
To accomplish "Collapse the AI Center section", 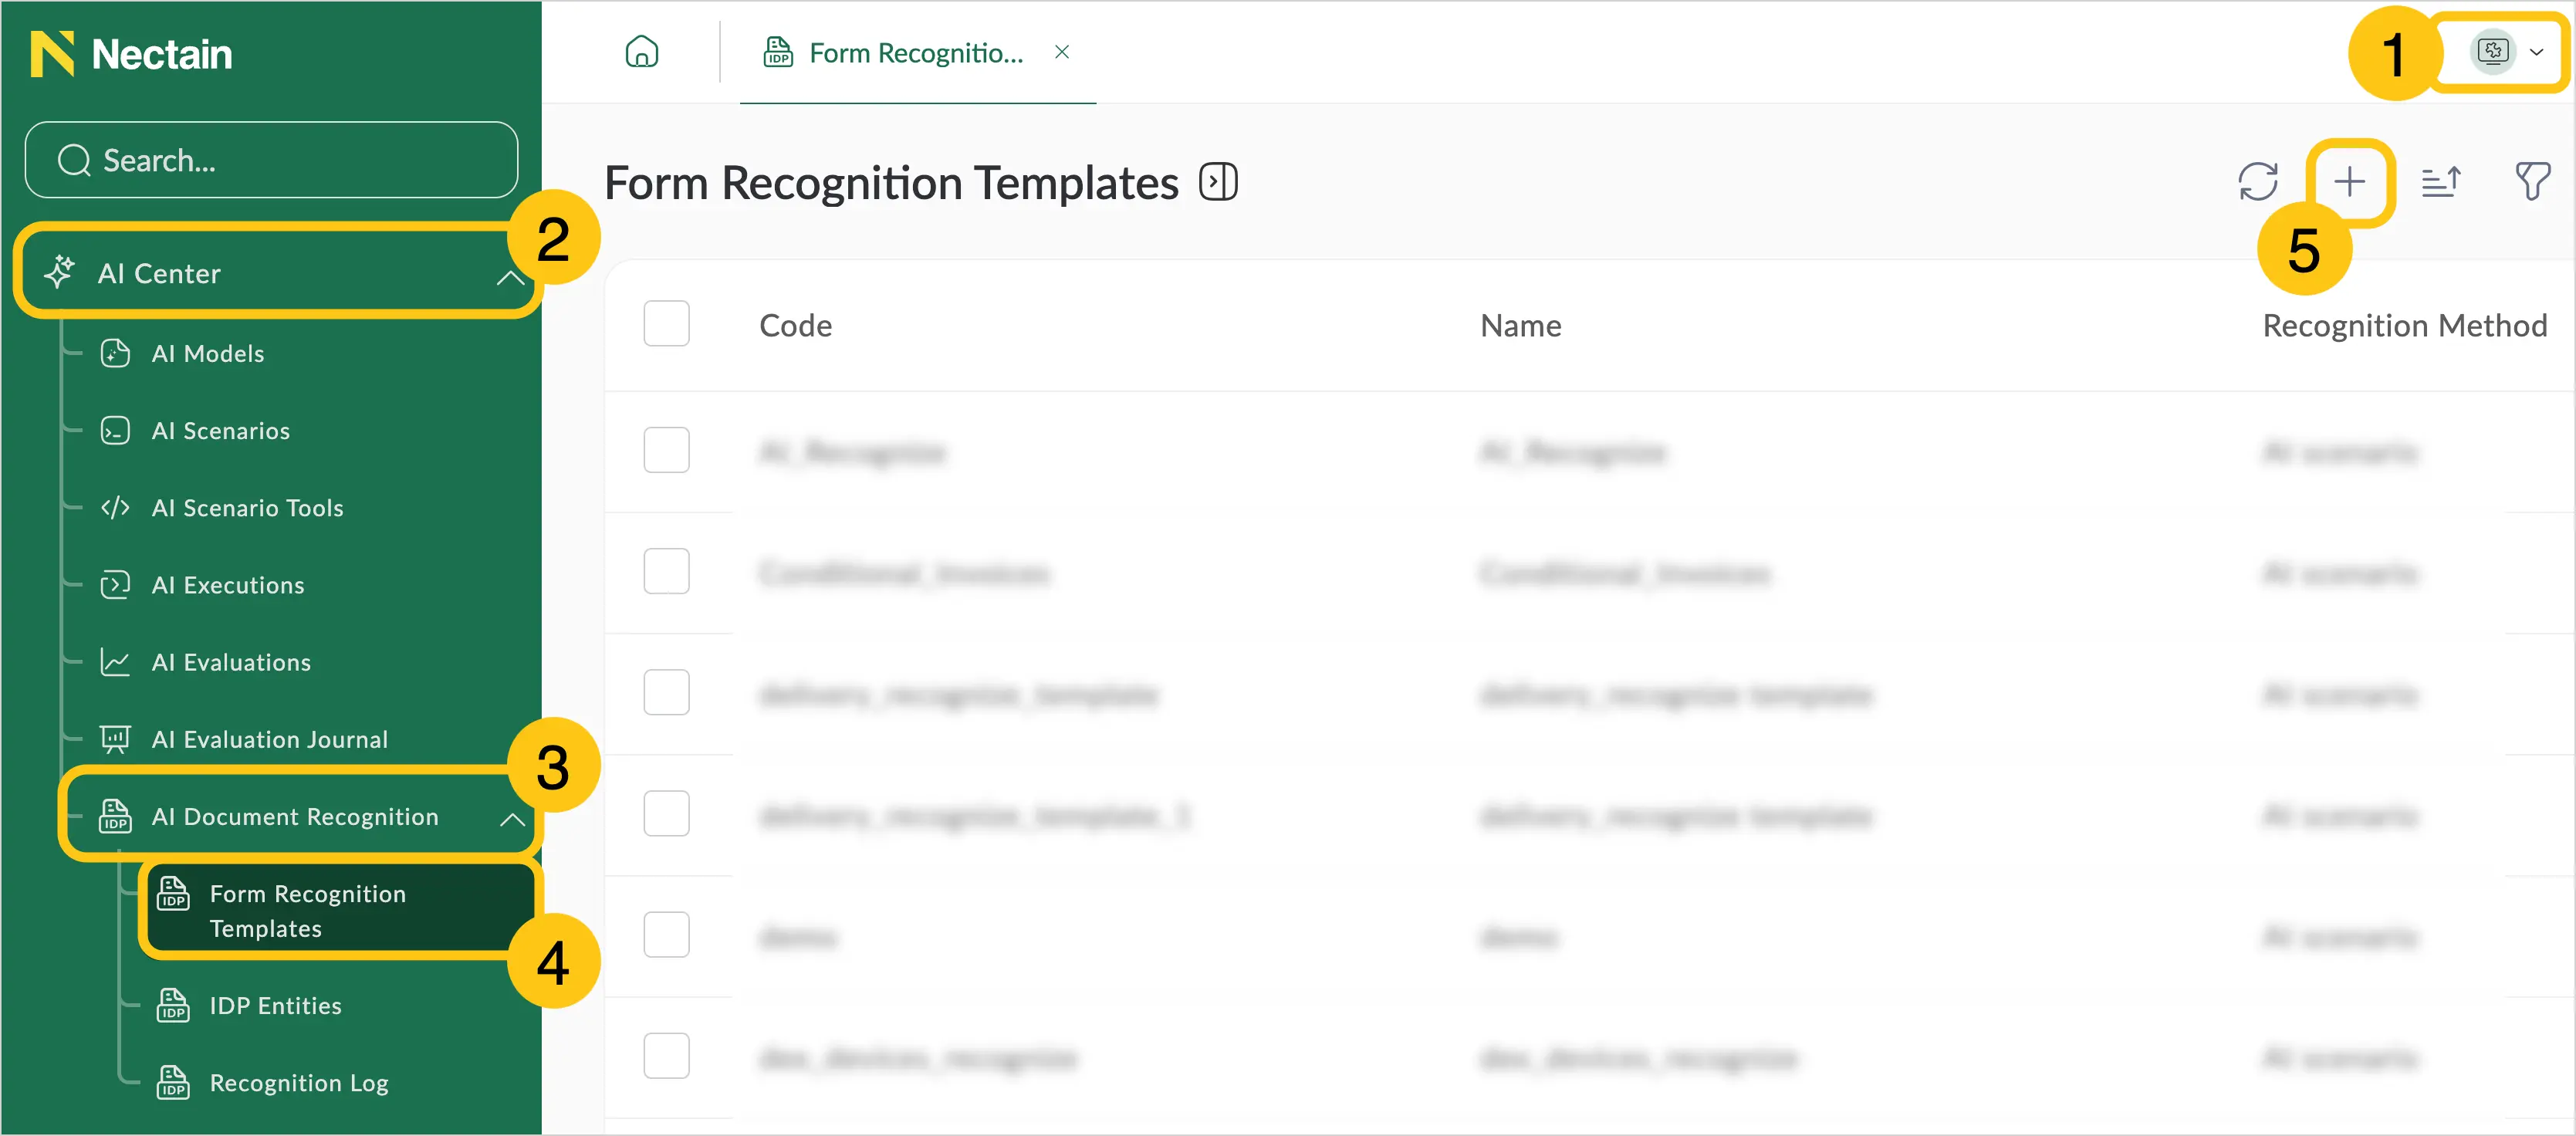I will (510, 276).
